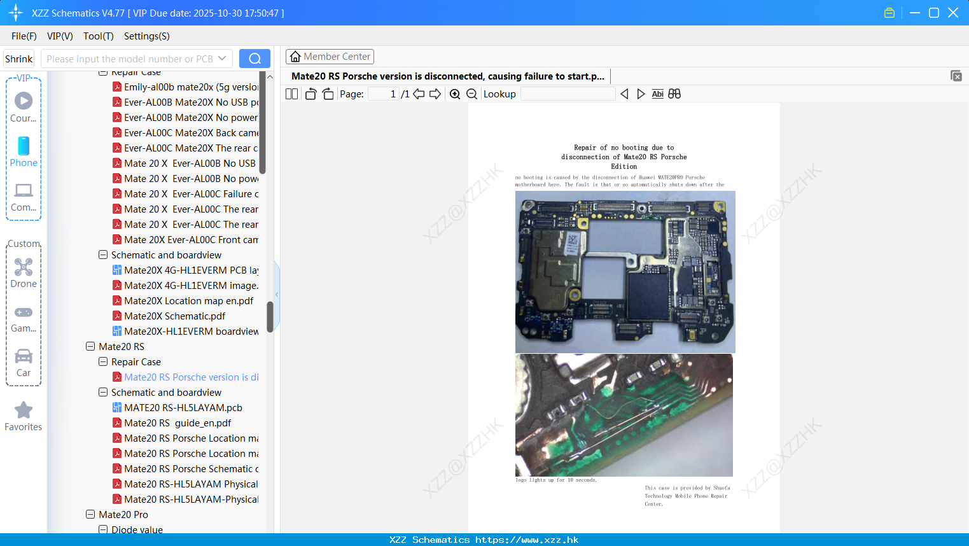969x546 pixels.
Task: Click the Page number input field
Action: click(x=384, y=94)
